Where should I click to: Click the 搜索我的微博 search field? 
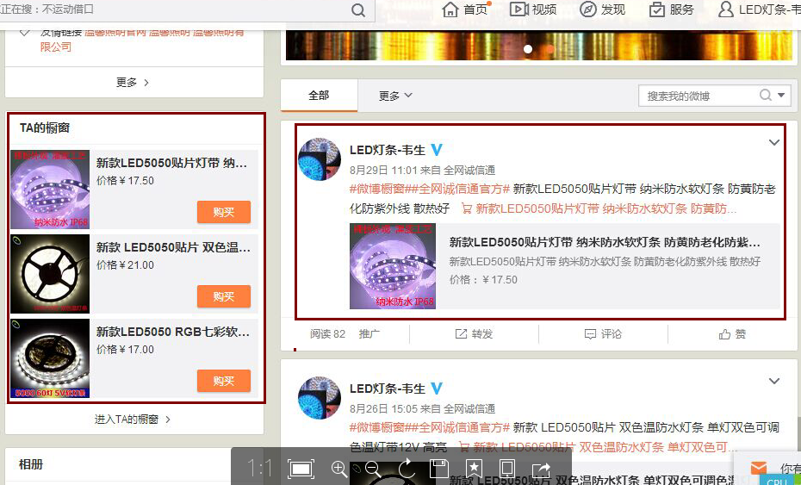click(698, 96)
